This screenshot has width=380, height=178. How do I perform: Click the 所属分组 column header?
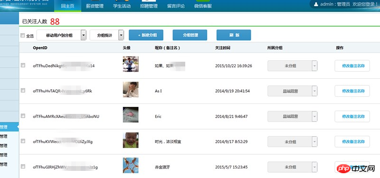pos(275,48)
